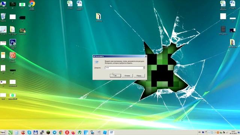240x135 pixels.
Task: Select the folder icon in the desktop center
Action: (x=98, y=18)
